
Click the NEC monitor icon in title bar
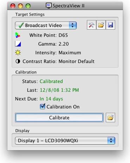pos(48,6)
